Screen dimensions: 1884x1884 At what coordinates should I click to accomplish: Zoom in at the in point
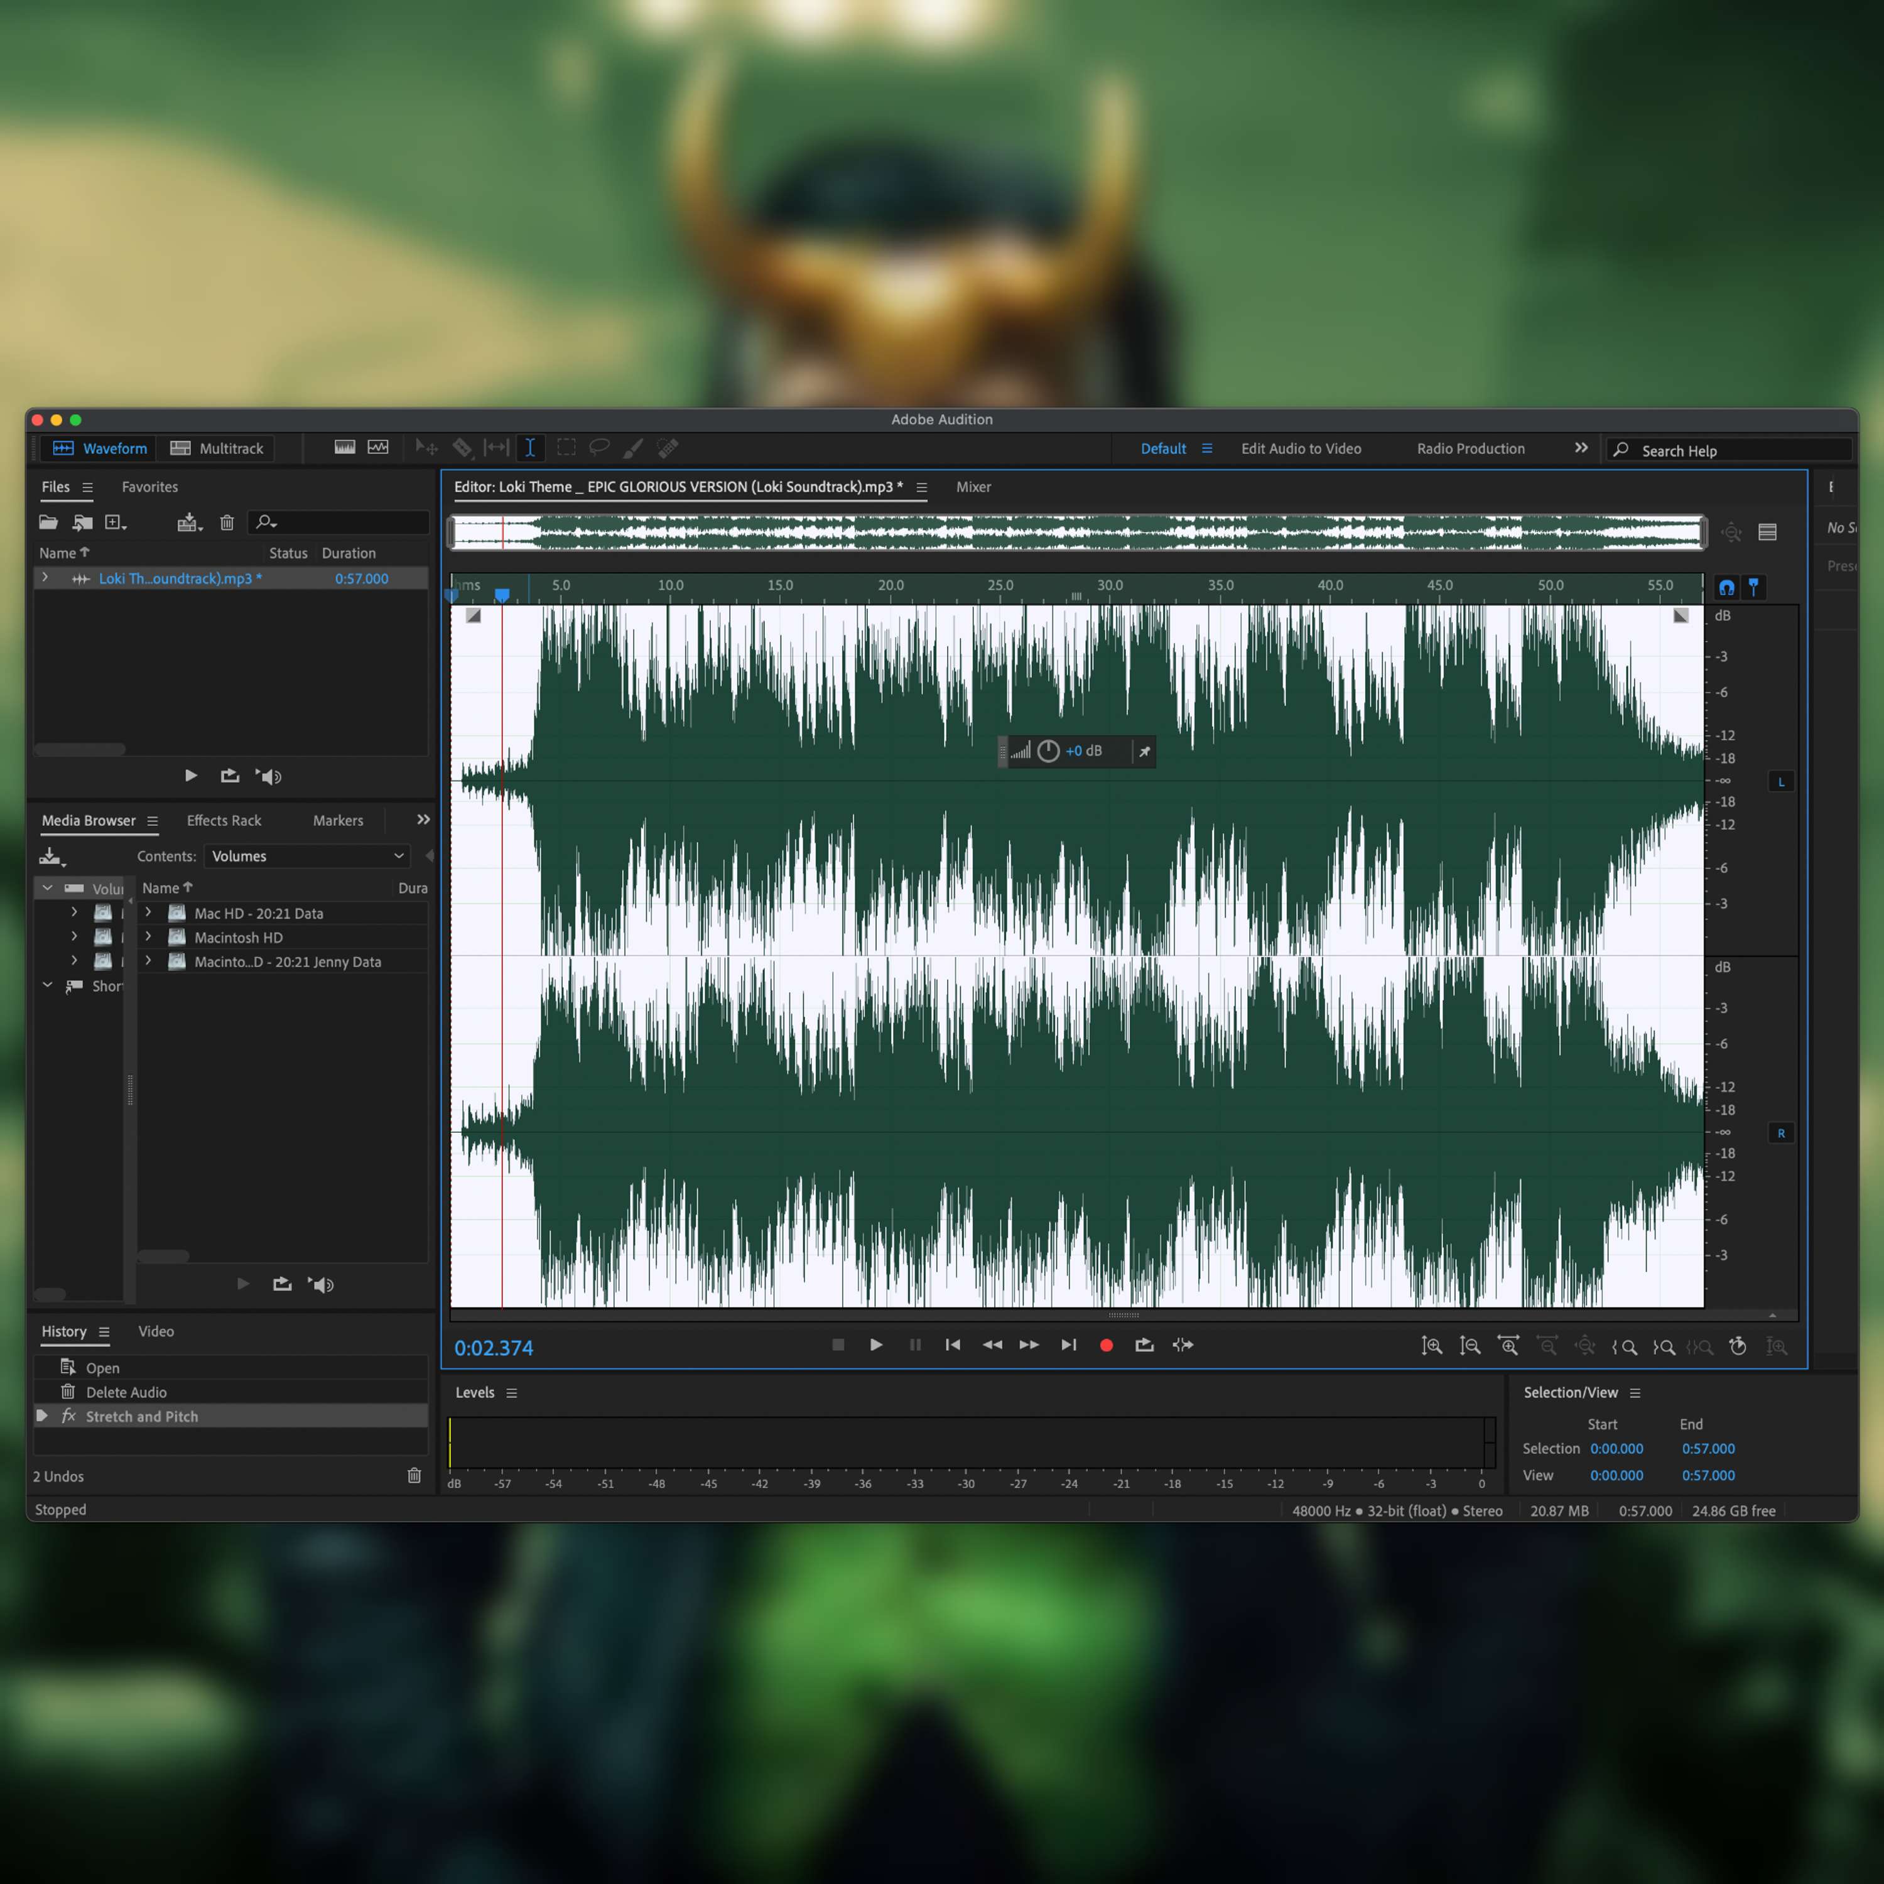pos(1623,1346)
